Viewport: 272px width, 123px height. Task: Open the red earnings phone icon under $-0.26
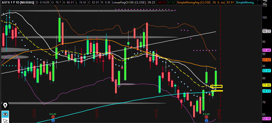53,117
